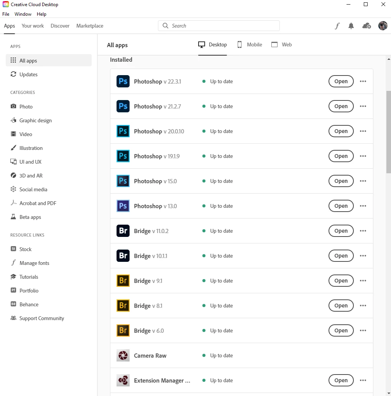Switch to Discover tab
The image size is (391, 396).
click(x=60, y=26)
